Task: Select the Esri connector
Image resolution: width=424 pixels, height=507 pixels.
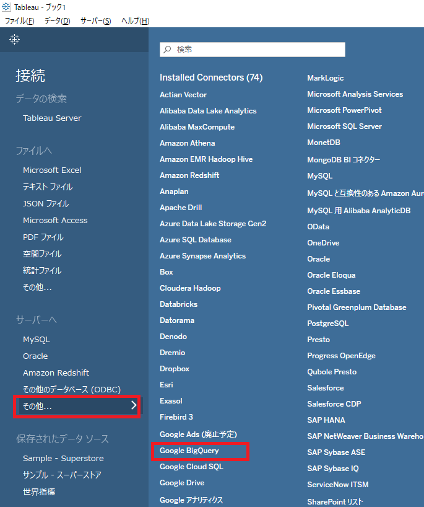Action: click(x=167, y=385)
